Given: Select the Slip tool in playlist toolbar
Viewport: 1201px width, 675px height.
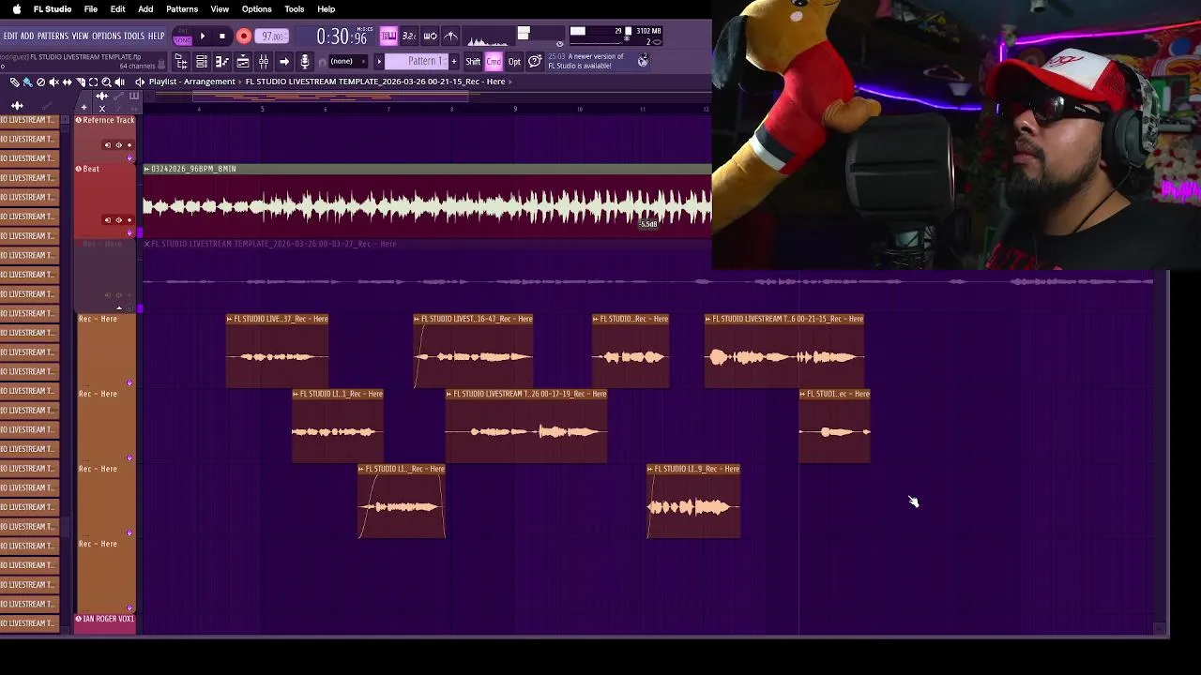Looking at the screenshot, I should click(68, 82).
